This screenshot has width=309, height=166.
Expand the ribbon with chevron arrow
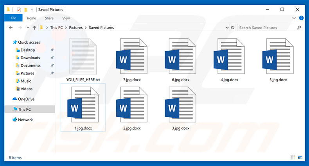pyautogui.click(x=295, y=18)
